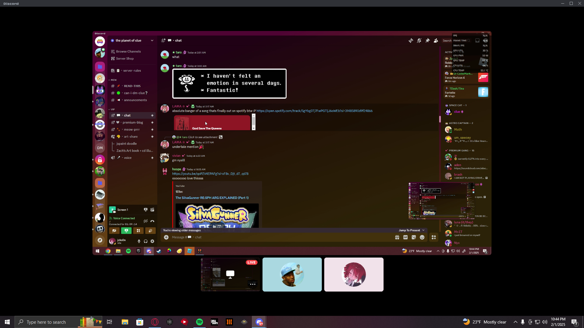Click the Threads icon in channel header

point(411,40)
